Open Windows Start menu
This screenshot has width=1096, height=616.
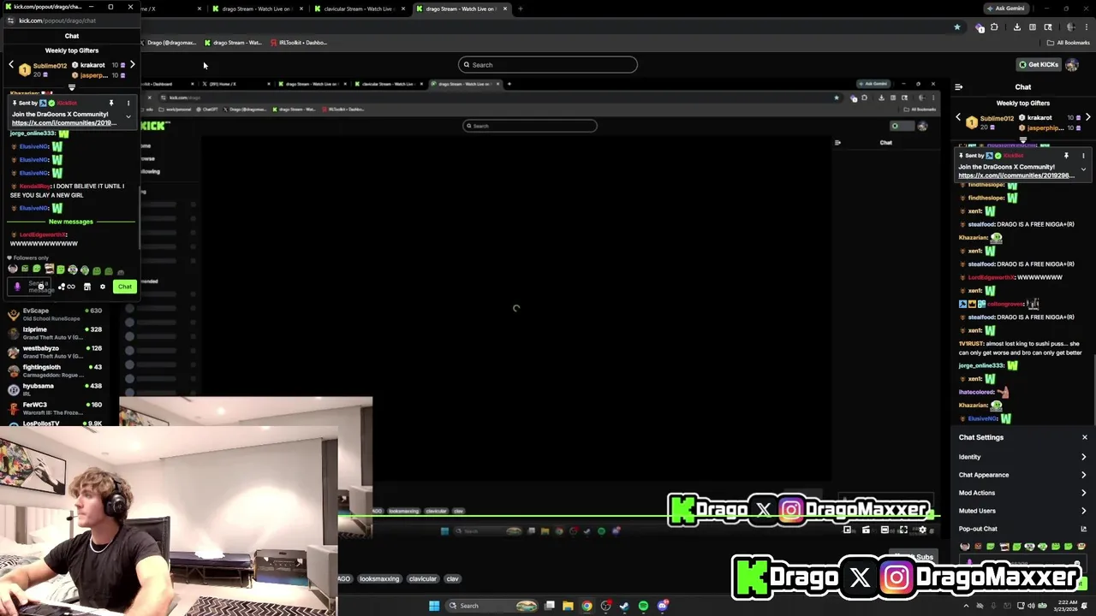434,606
